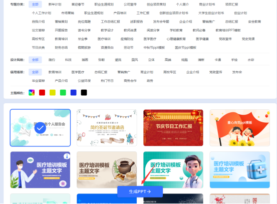Filter design style by 国风

click(x=135, y=60)
